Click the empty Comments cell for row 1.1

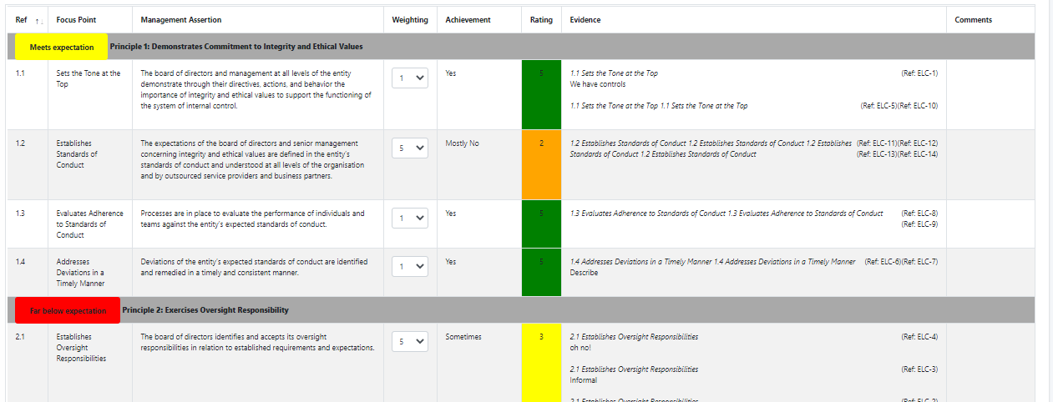990,95
